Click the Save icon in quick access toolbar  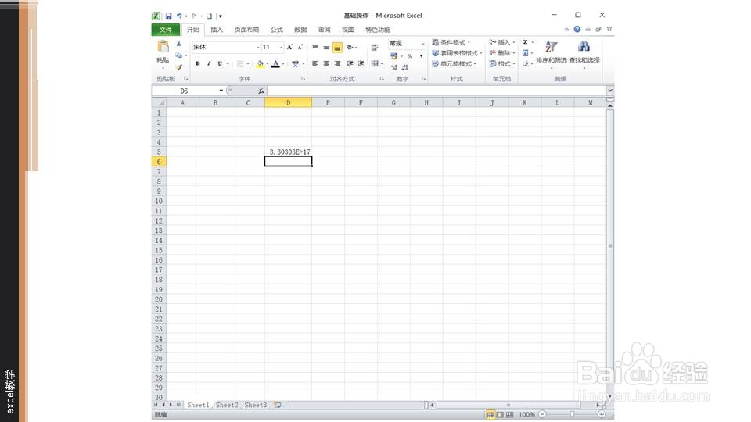(x=169, y=16)
